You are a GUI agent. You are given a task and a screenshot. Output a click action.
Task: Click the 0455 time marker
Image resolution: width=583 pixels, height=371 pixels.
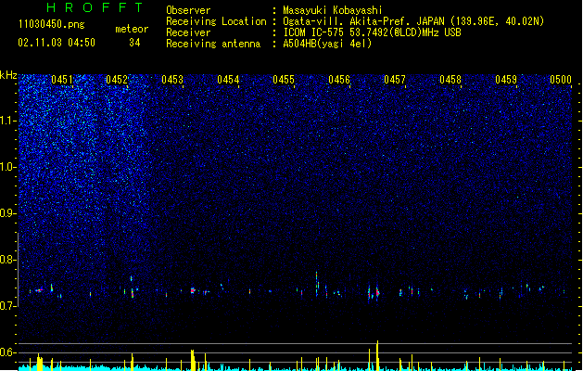point(284,80)
